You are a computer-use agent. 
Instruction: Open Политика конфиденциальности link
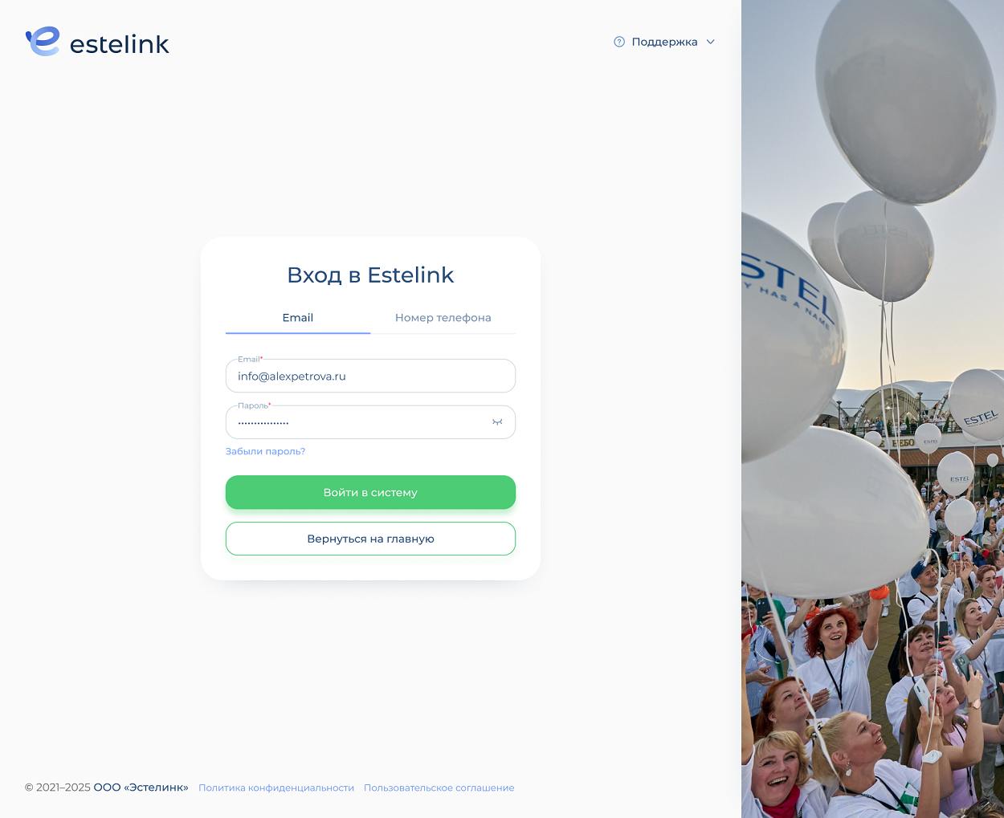click(x=276, y=787)
